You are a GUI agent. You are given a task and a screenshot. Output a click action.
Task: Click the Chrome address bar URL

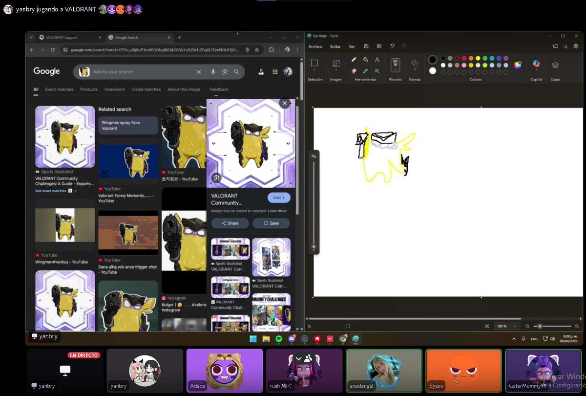[155, 50]
